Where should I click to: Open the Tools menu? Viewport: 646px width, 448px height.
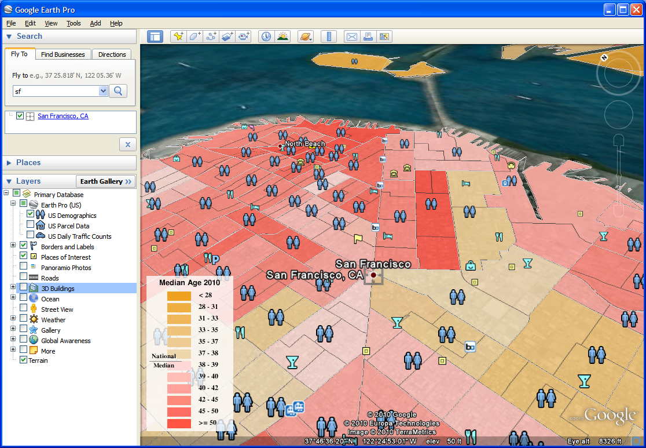click(x=74, y=24)
